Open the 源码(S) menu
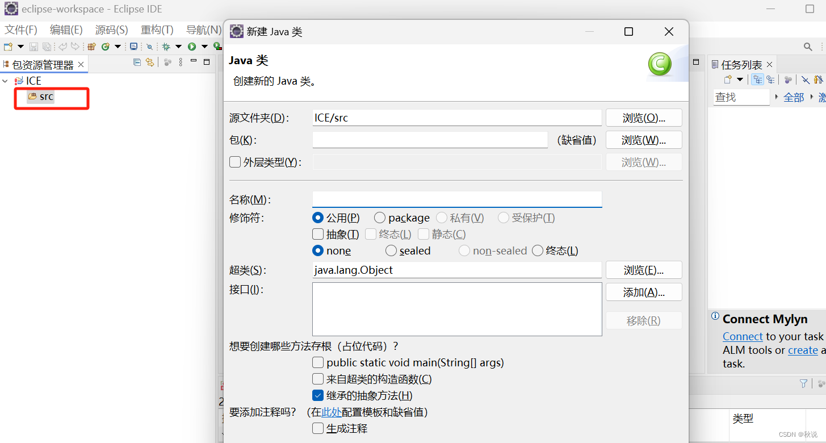This screenshot has width=826, height=443. point(112,30)
